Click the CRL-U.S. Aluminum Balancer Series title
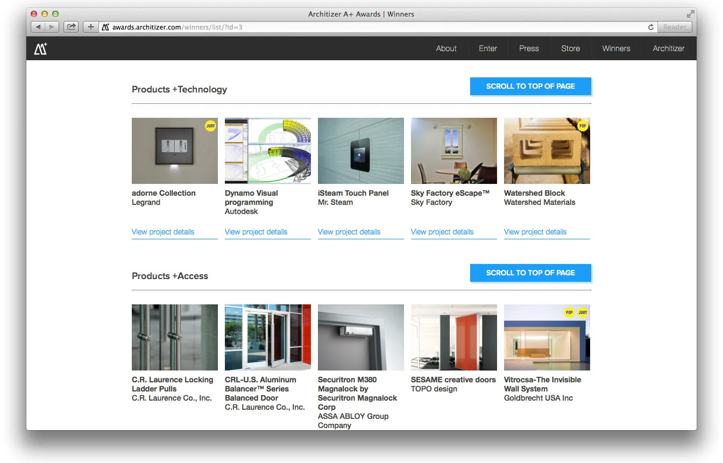Viewport: 723px width, 463px height. tap(260, 389)
